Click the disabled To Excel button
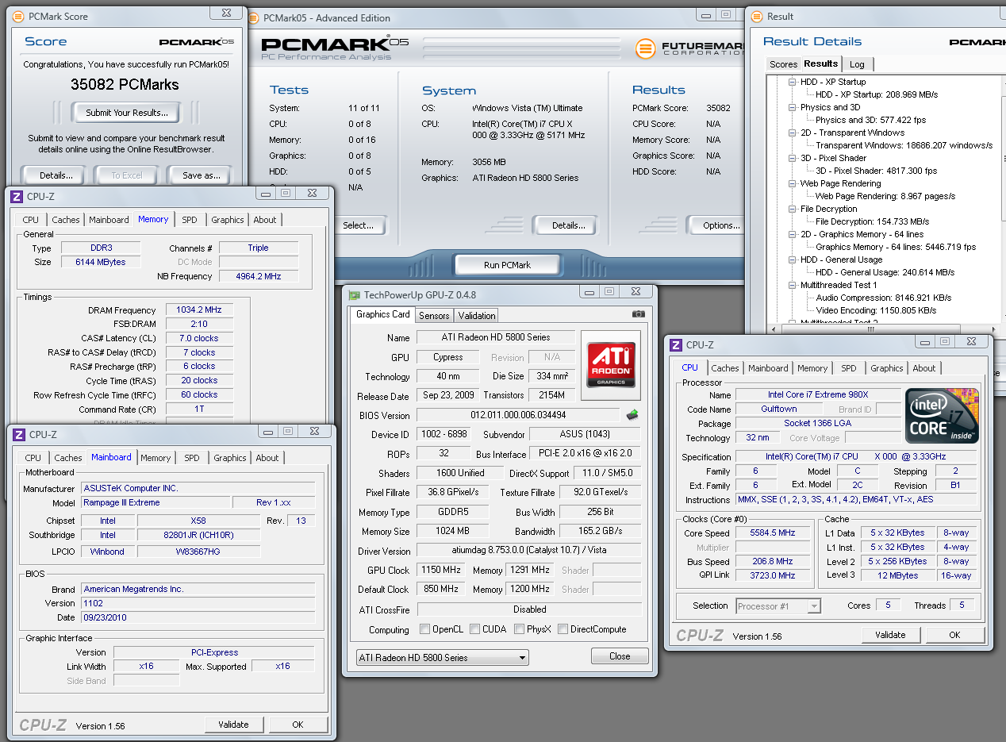Image resolution: width=1006 pixels, height=742 pixels. [x=127, y=175]
